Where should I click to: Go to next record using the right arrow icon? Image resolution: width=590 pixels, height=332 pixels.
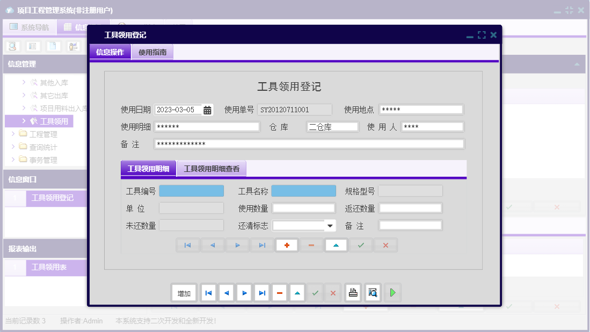(244, 292)
